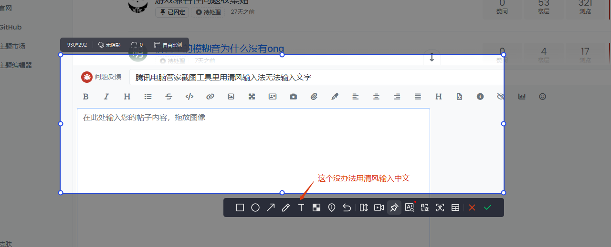Open the text color eyedropper tool
611x247 pixels.
pos(335,97)
